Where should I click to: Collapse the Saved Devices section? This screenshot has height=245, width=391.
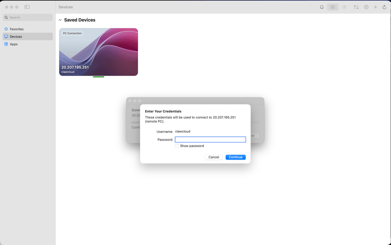[x=60, y=20]
